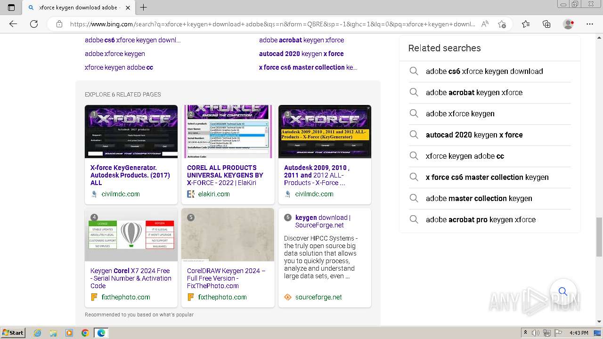Show hidden system tray icons
Image resolution: width=603 pixels, height=339 pixels.
coord(525,333)
